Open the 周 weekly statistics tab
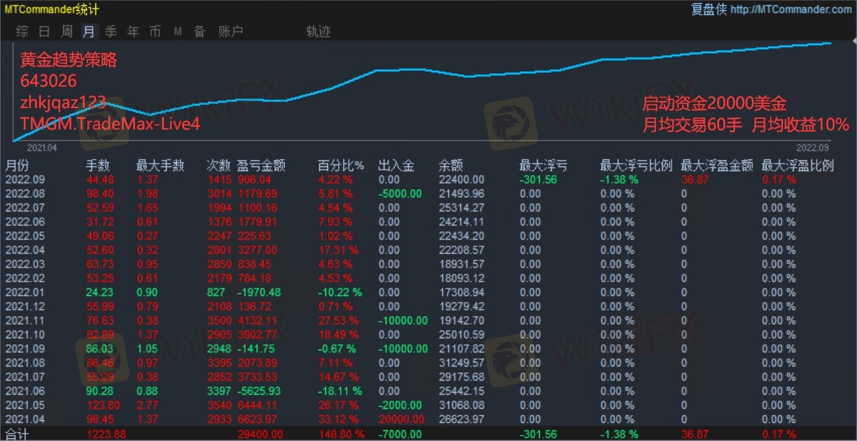Image resolution: width=857 pixels, height=441 pixels. point(67,32)
